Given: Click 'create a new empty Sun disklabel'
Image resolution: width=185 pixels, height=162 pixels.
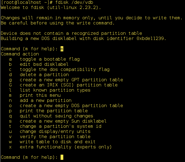Looking at the screenshot, I should [x=63, y=121].
